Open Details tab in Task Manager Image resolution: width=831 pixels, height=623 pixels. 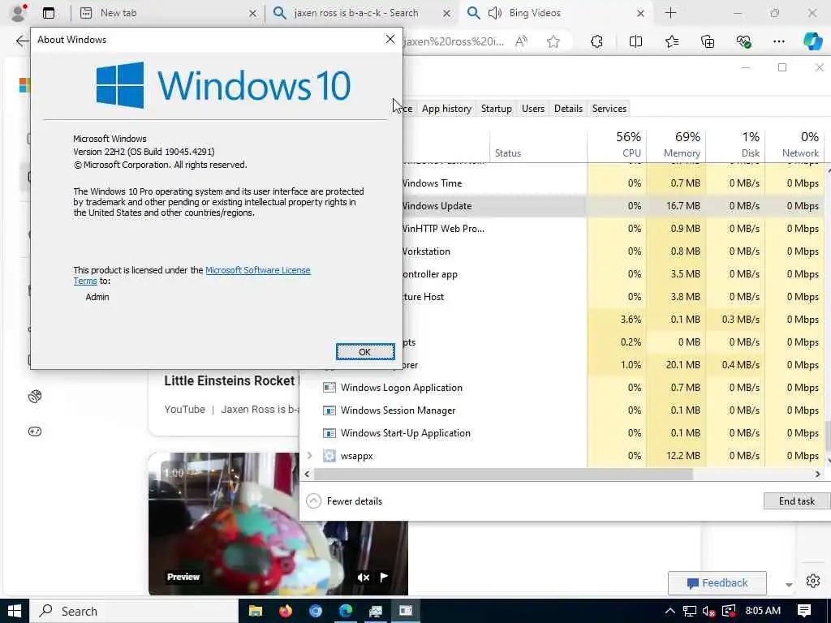point(568,109)
